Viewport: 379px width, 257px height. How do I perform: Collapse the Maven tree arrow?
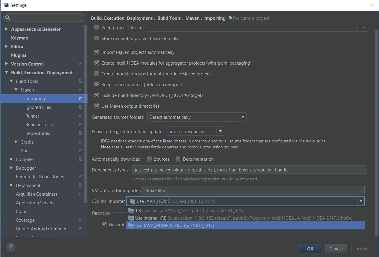click(x=16, y=90)
